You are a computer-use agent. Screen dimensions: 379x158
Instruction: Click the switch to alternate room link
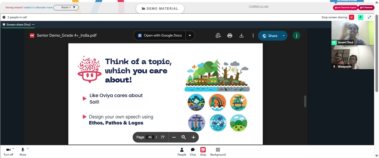click(38, 8)
